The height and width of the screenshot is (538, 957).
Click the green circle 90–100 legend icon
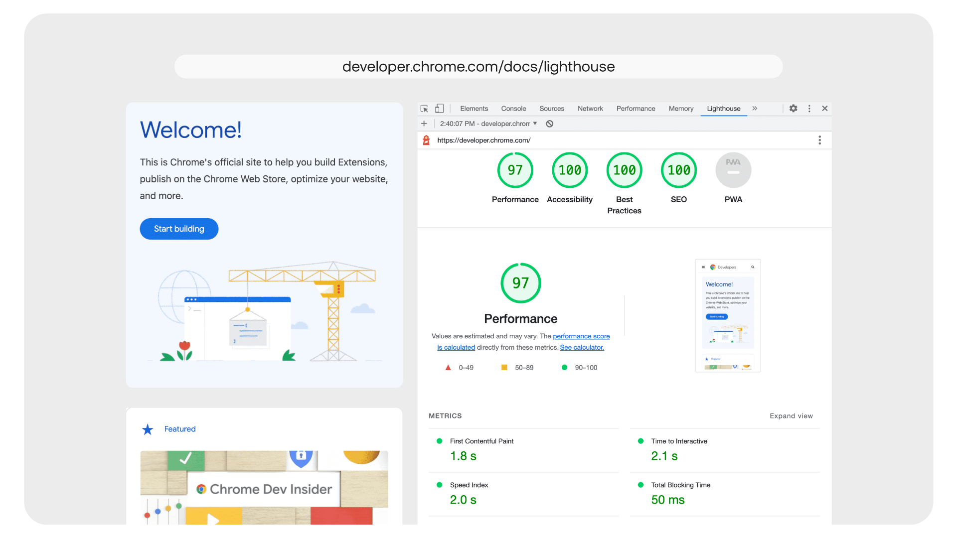click(564, 368)
